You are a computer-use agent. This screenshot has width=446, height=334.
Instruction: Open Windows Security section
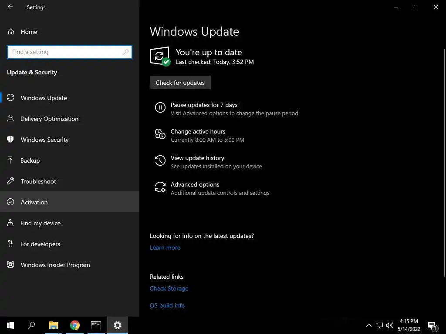(x=70, y=139)
